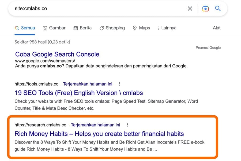Open options dots beside research.cmlabs.co result
Screen dimensions: 241x161
point(127,125)
